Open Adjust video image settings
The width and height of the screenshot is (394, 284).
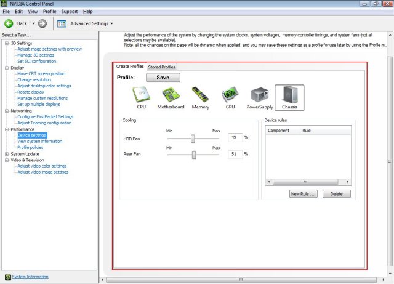(43, 172)
